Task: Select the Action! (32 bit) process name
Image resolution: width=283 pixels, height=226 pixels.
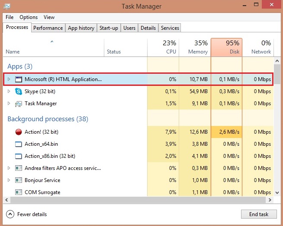Action: [42, 132]
